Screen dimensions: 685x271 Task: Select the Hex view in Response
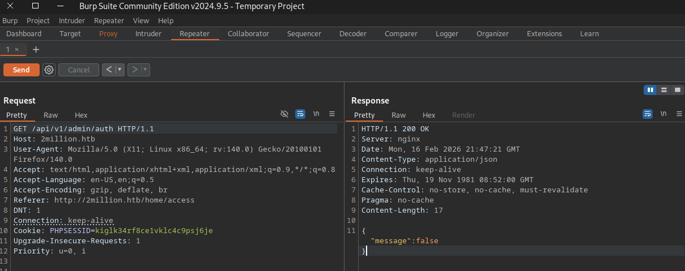point(429,115)
